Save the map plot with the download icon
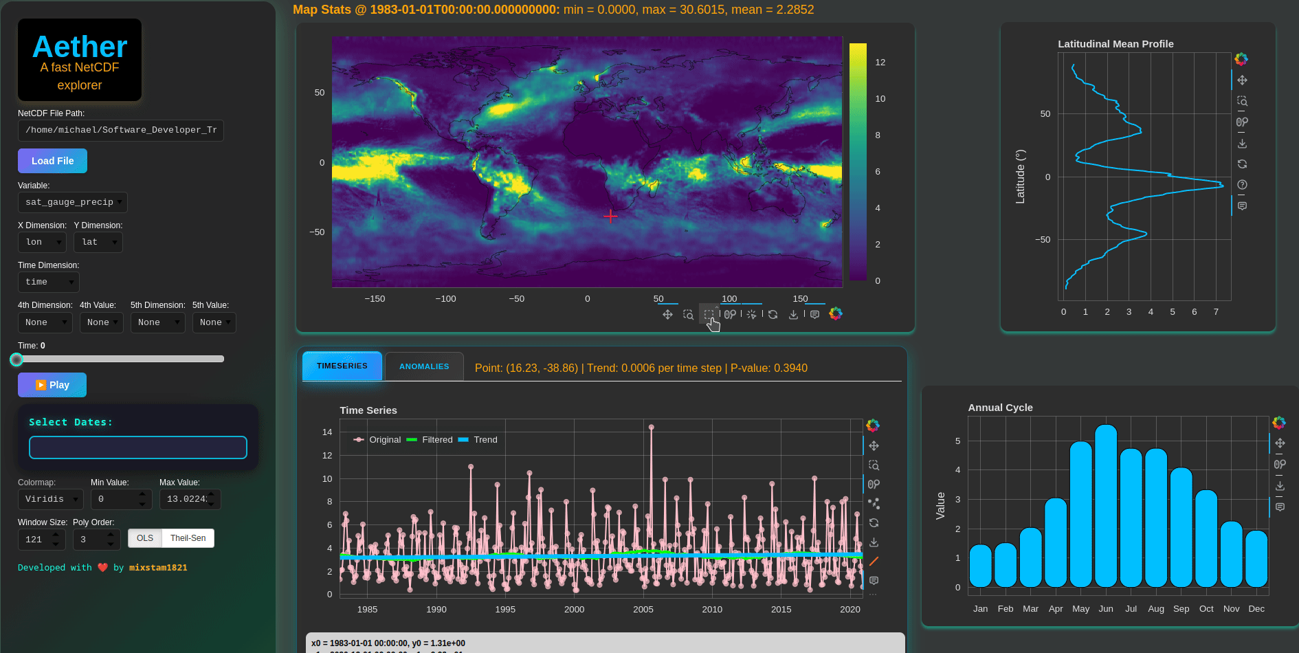 [793, 314]
